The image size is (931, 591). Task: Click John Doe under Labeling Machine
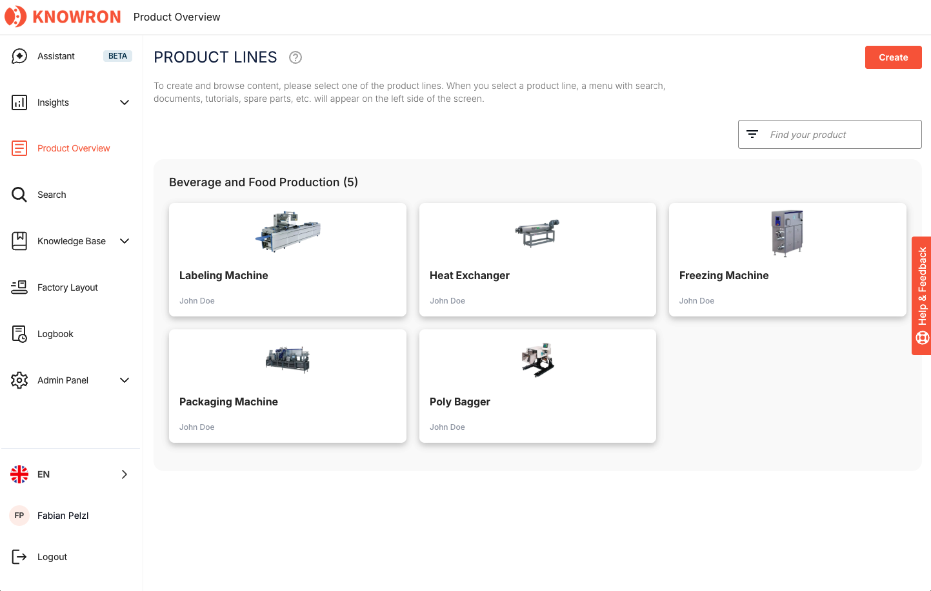pos(197,301)
